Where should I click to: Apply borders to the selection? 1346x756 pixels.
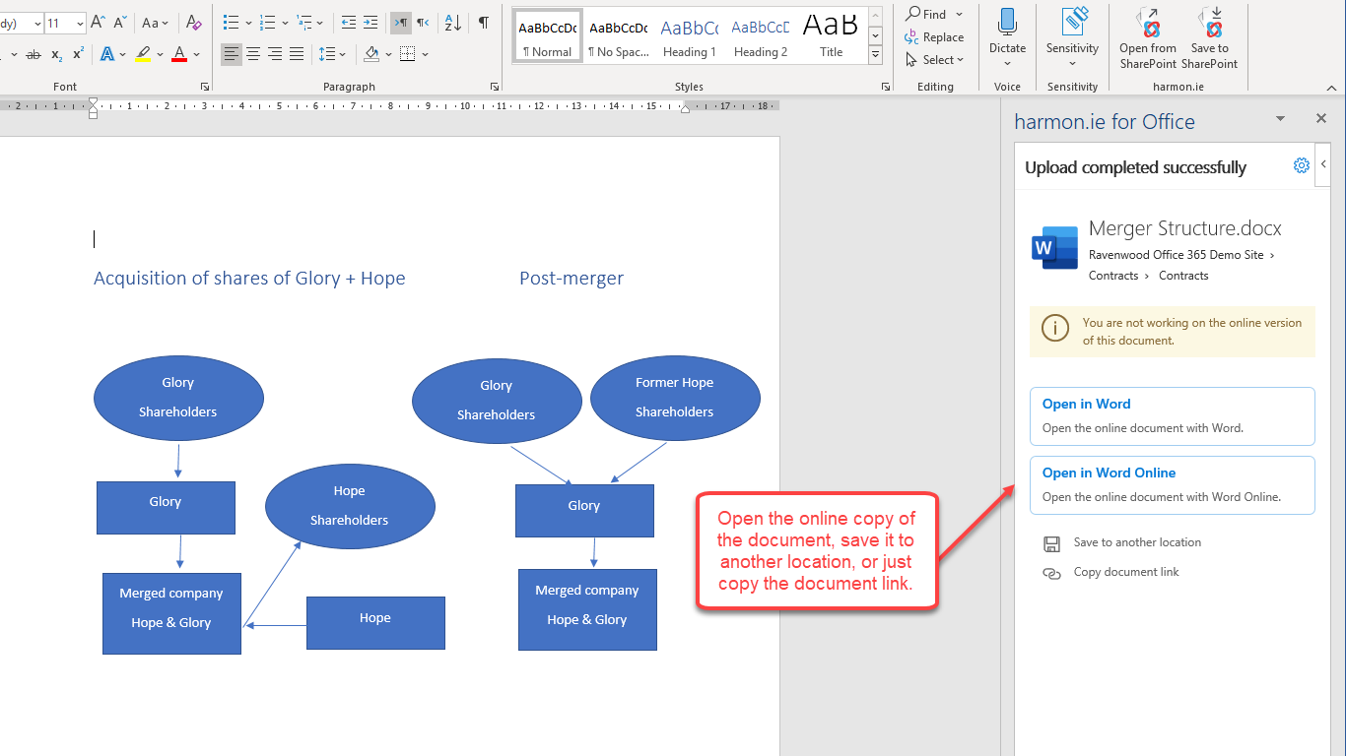(407, 54)
